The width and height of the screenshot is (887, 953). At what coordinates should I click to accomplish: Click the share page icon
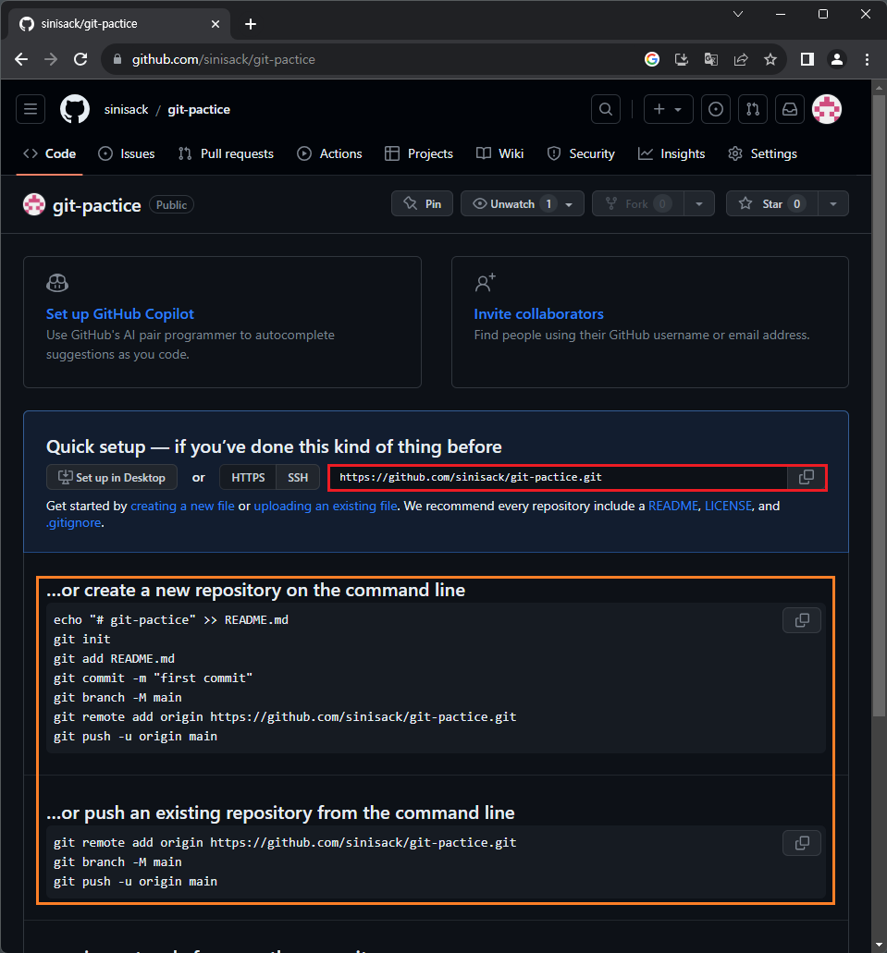(740, 59)
